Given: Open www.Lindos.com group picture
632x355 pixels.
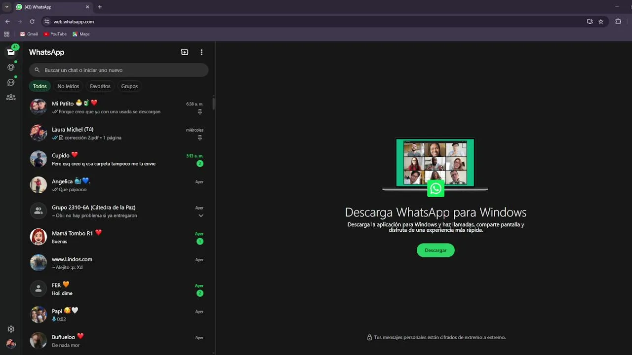Looking at the screenshot, I should (39, 263).
